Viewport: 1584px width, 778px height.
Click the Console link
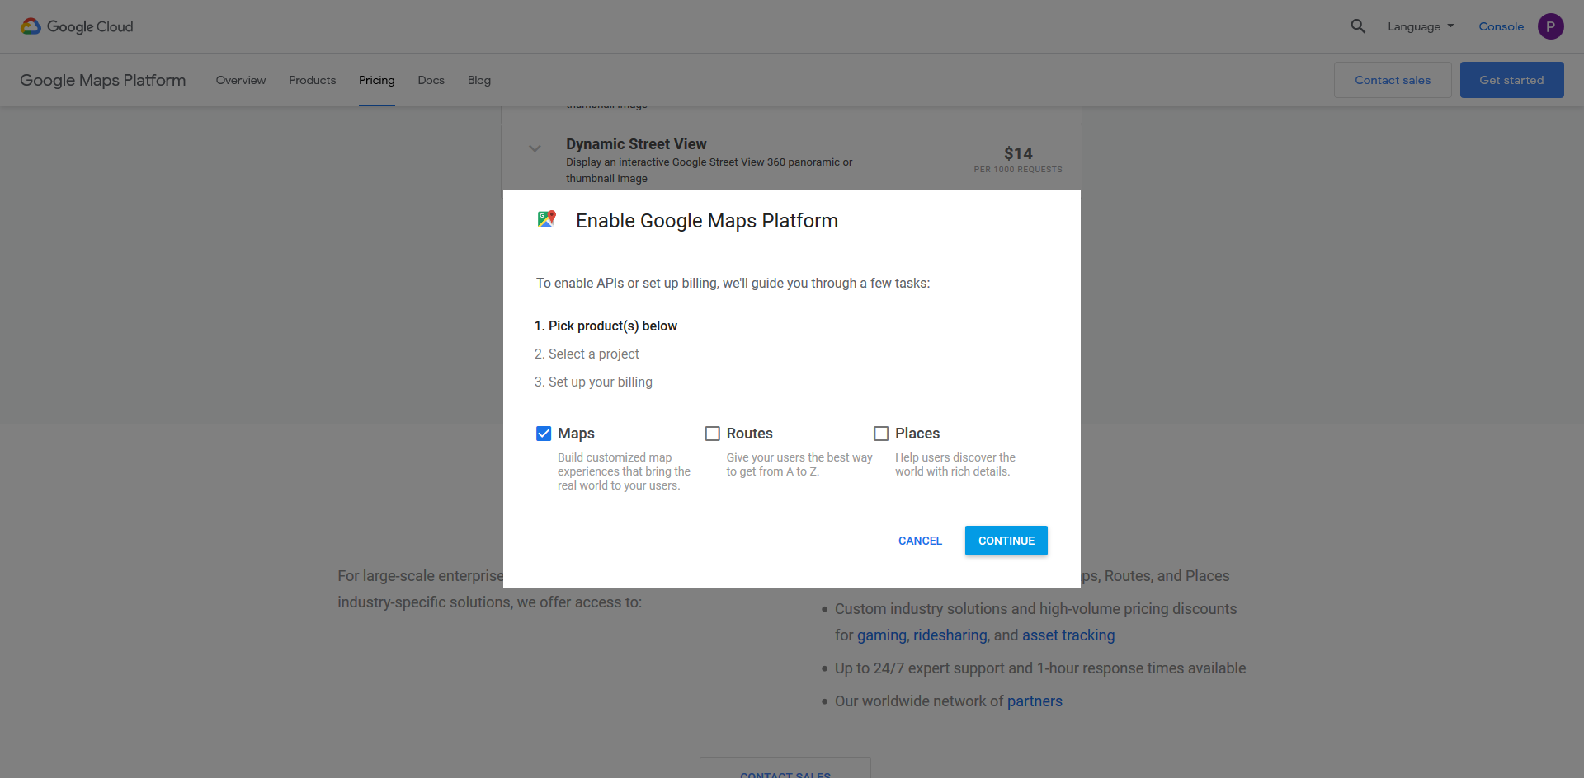pos(1501,26)
